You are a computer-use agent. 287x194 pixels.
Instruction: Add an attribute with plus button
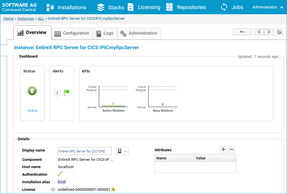pos(223,149)
